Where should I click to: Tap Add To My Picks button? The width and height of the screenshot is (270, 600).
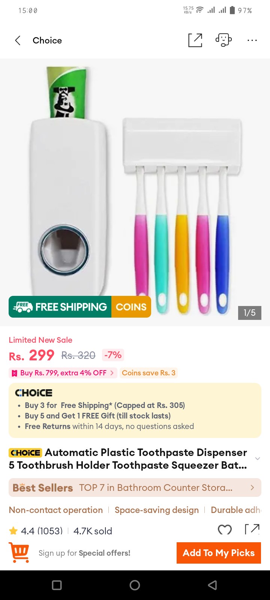tap(219, 553)
